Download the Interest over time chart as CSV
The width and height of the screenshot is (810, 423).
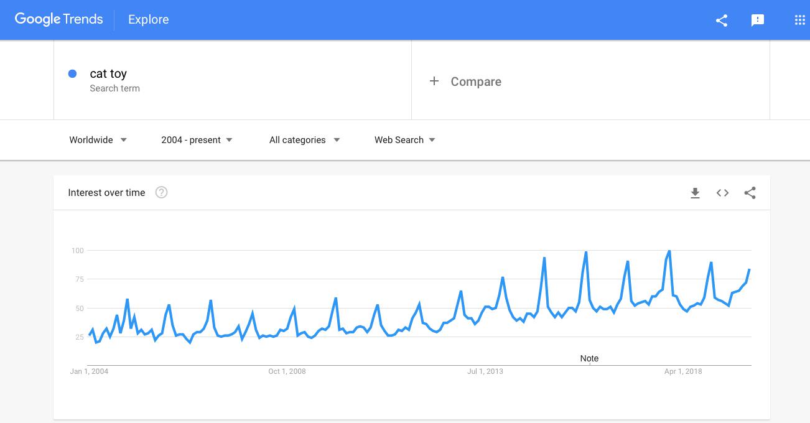(x=696, y=193)
